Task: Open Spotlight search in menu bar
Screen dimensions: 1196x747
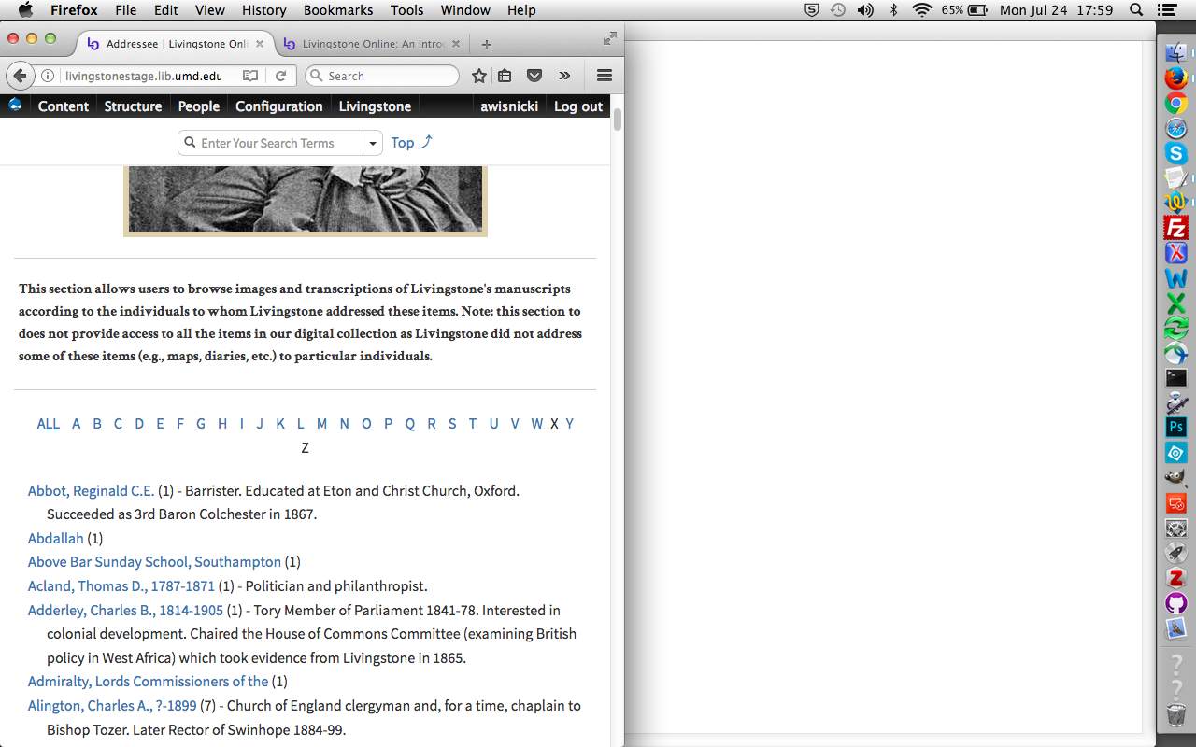Action: click(1136, 10)
